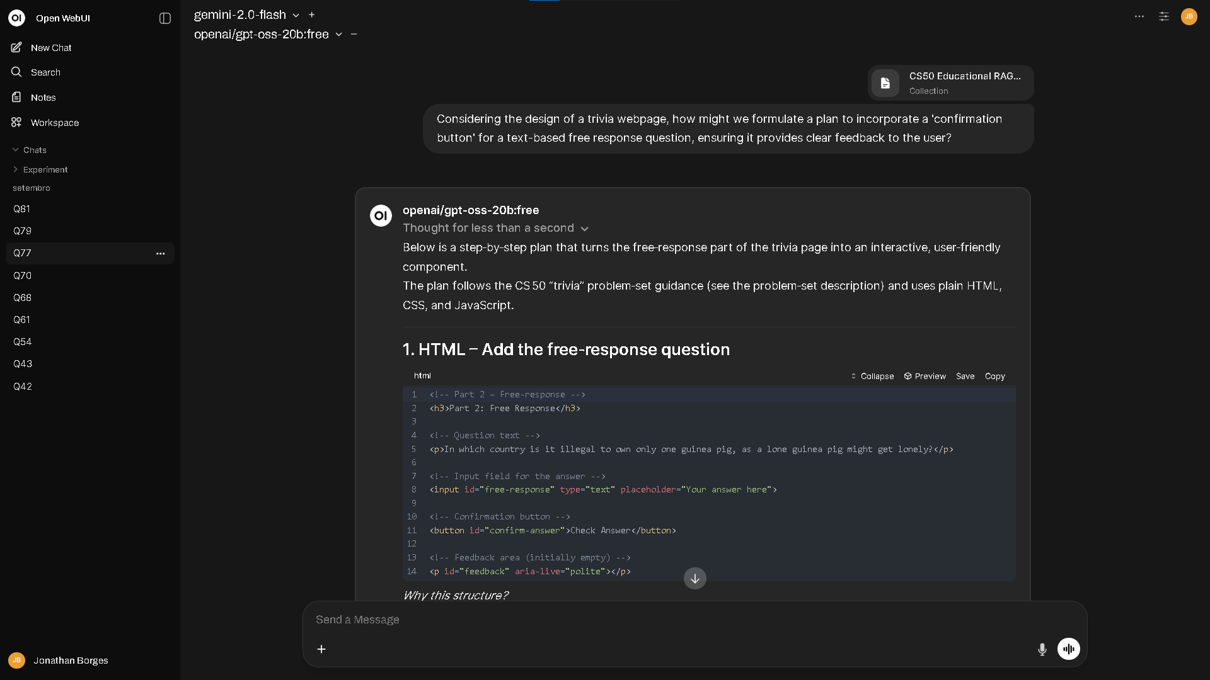Open options menu for chat Q77
1210x680 pixels.
(x=161, y=253)
